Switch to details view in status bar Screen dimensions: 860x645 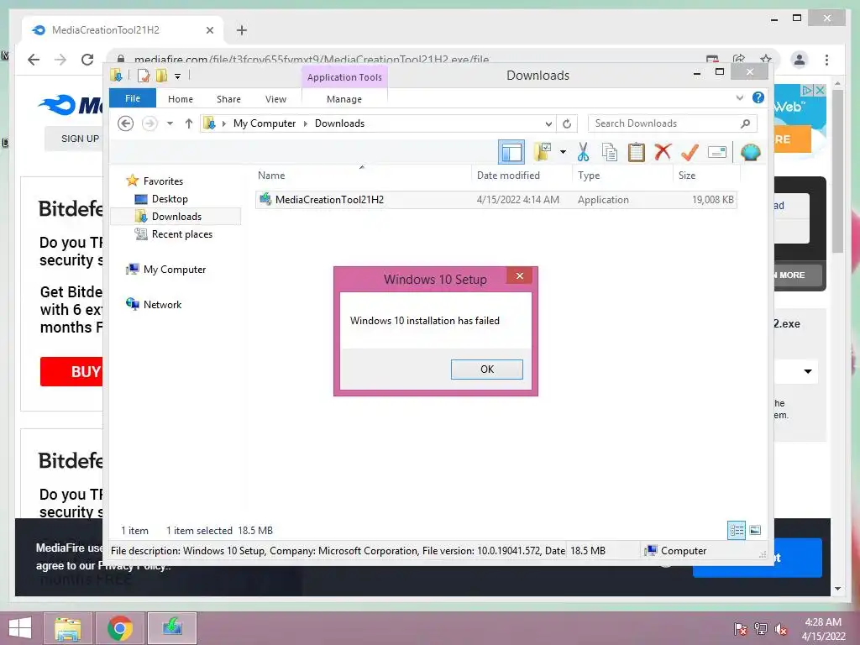pyautogui.click(x=736, y=530)
